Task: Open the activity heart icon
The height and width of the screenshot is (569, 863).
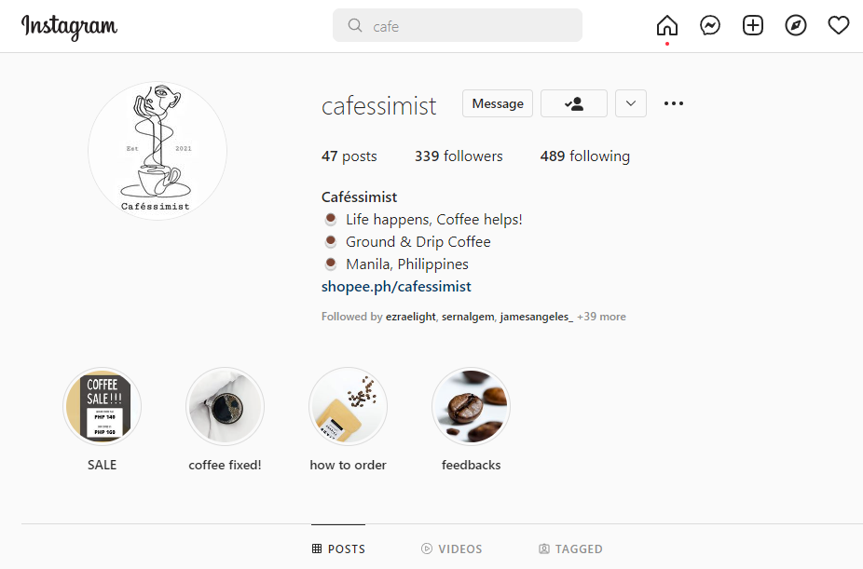Action: 839,25
